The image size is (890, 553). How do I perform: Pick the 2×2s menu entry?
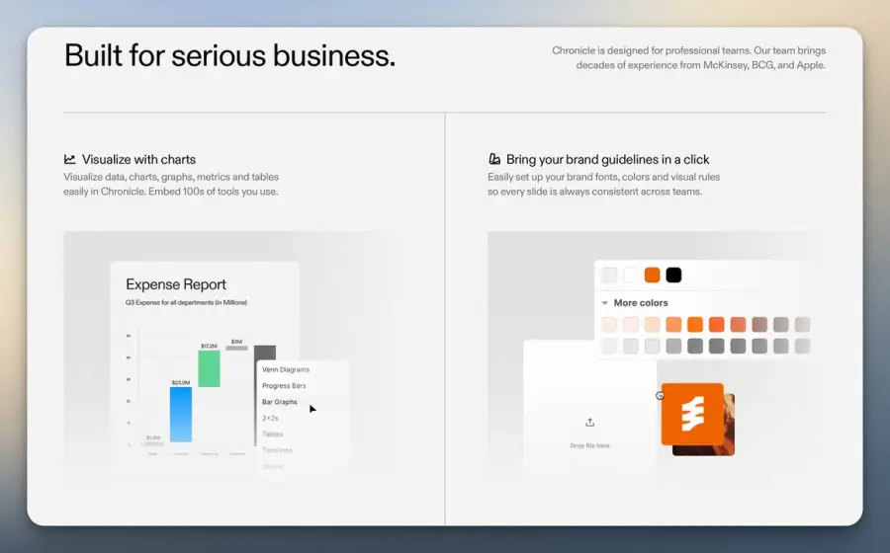[270, 418]
